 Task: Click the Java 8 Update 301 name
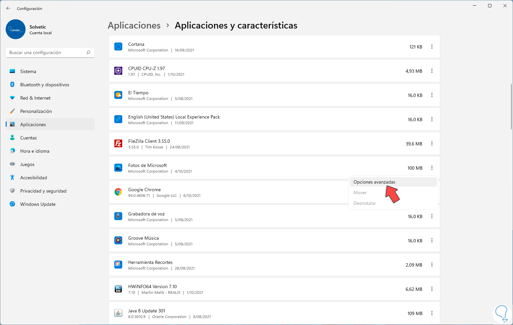coord(147,311)
